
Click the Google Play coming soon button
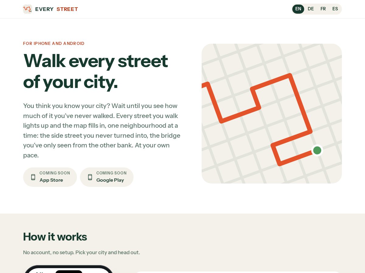coord(107,177)
